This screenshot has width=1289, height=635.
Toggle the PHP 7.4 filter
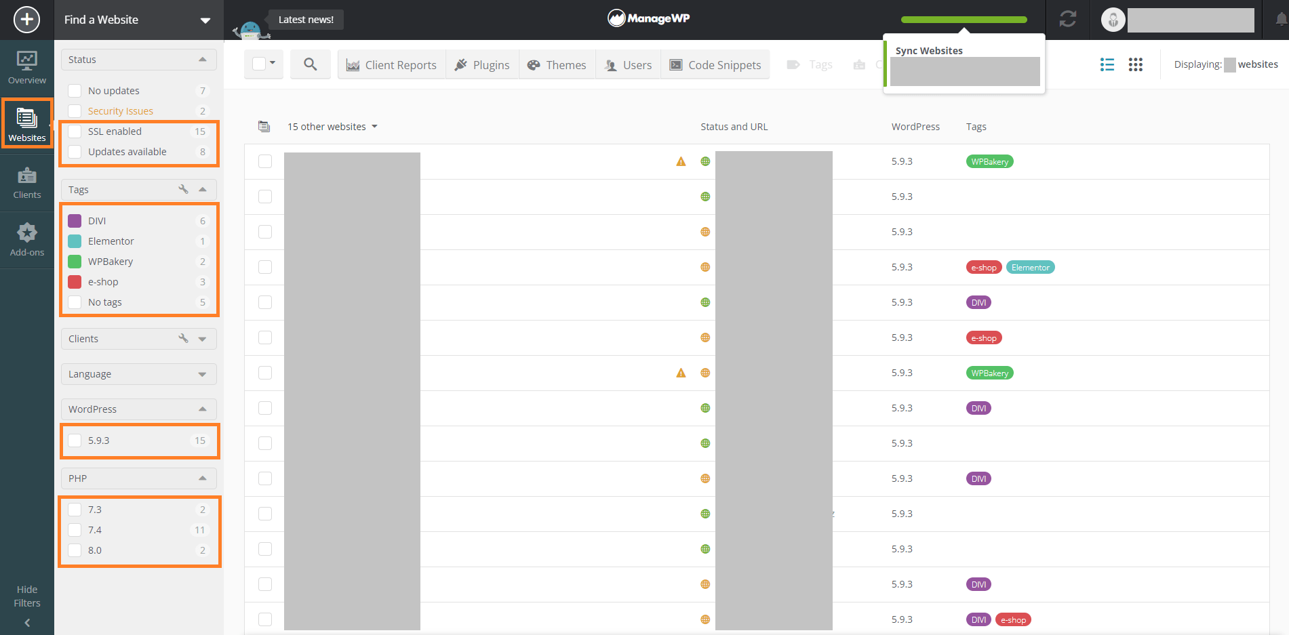point(75,530)
